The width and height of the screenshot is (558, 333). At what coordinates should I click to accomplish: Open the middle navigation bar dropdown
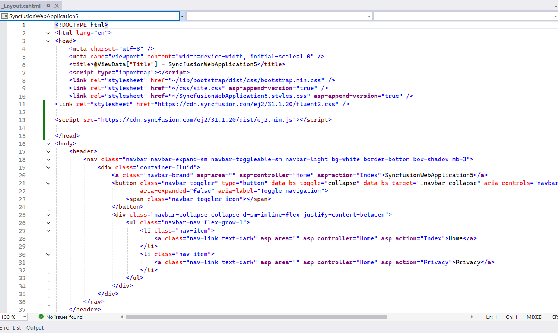coord(368,16)
